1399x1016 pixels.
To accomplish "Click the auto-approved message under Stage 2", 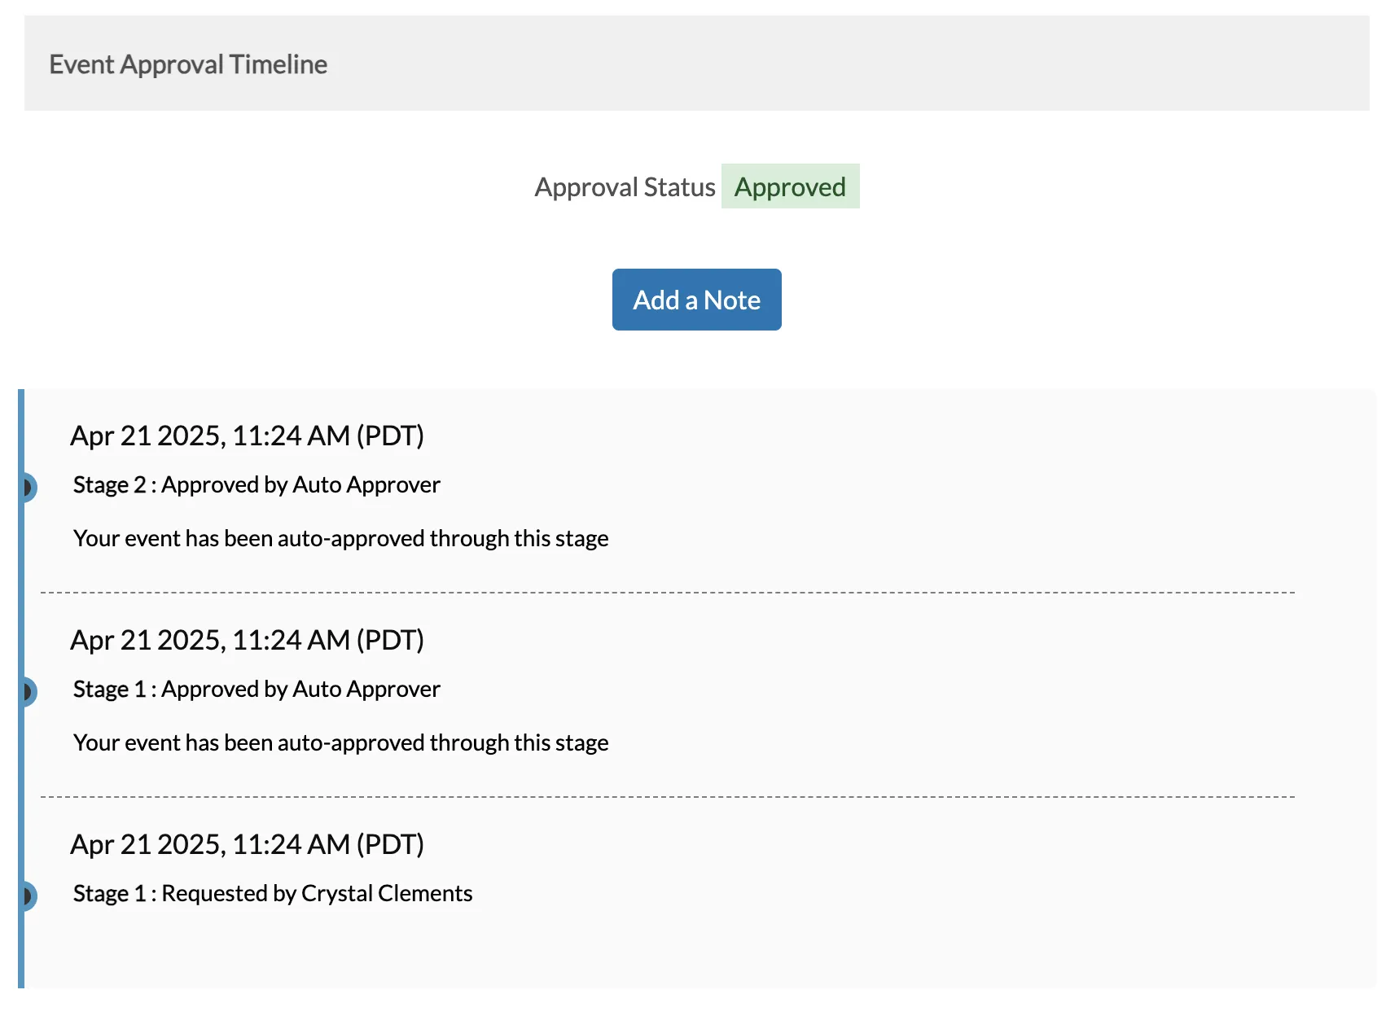I will coord(340,538).
